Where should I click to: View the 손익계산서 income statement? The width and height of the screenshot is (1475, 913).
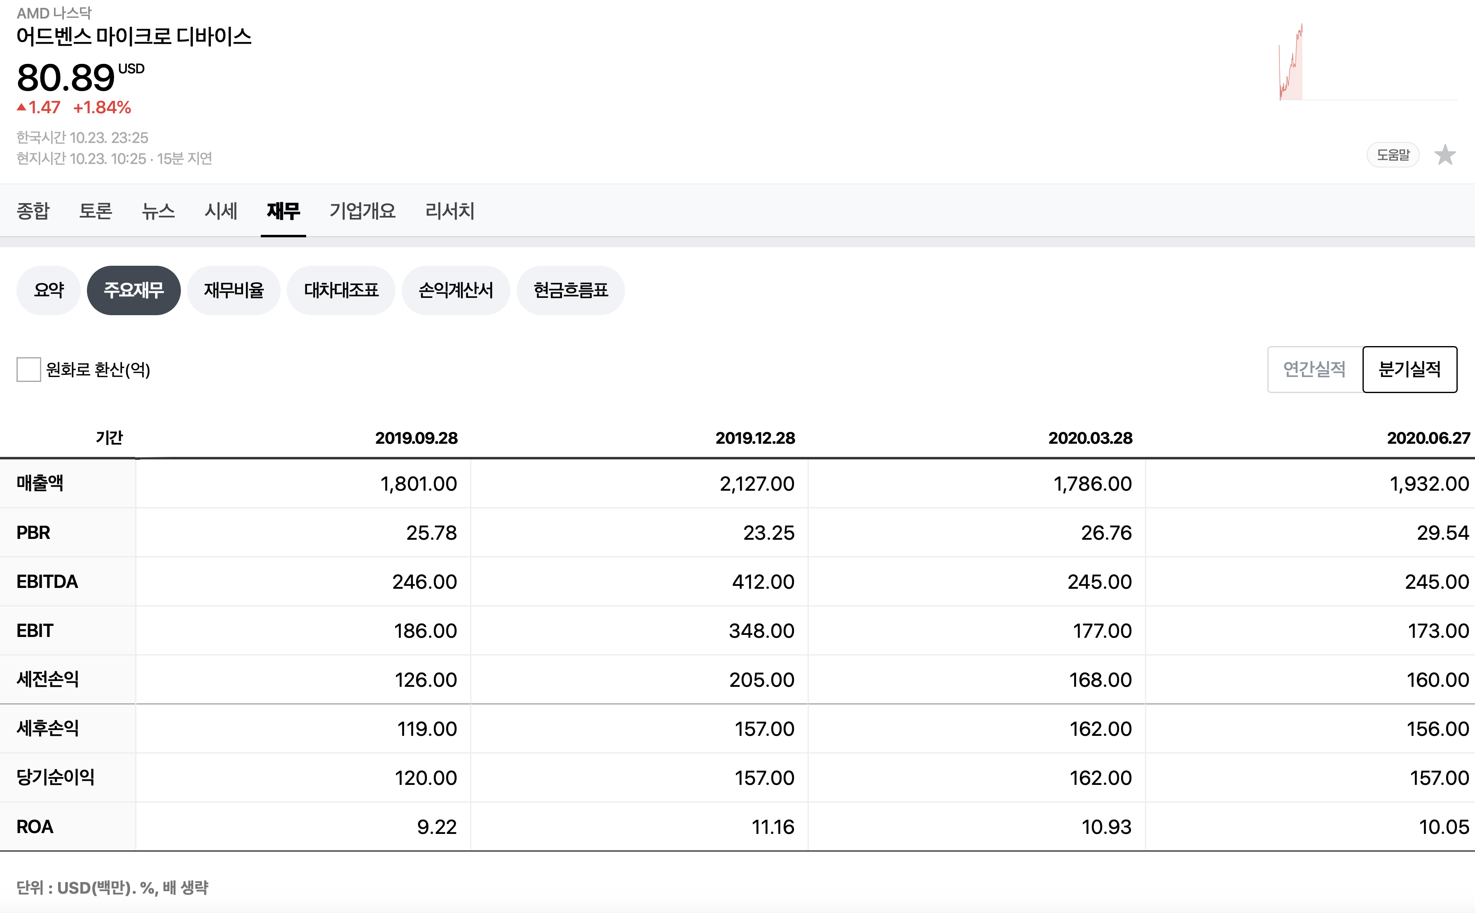456,290
